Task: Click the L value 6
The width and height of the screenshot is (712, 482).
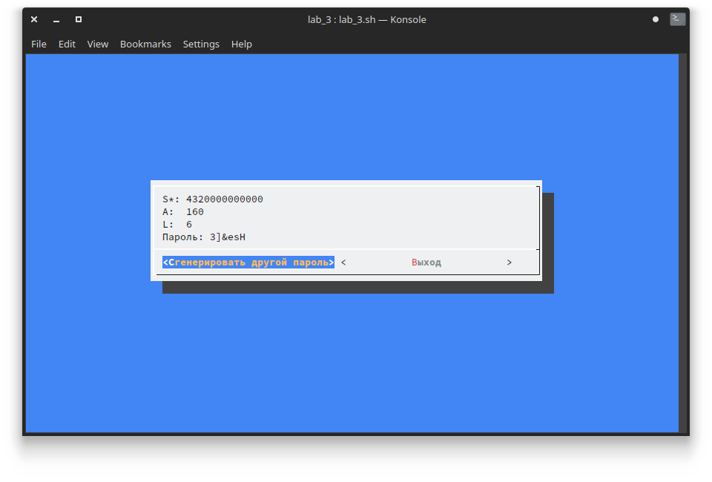Action: 189,225
